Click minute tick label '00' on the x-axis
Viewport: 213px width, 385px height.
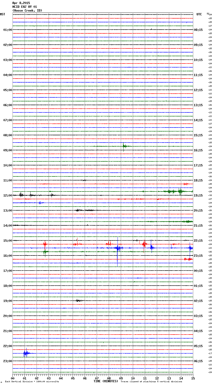coord(13,378)
